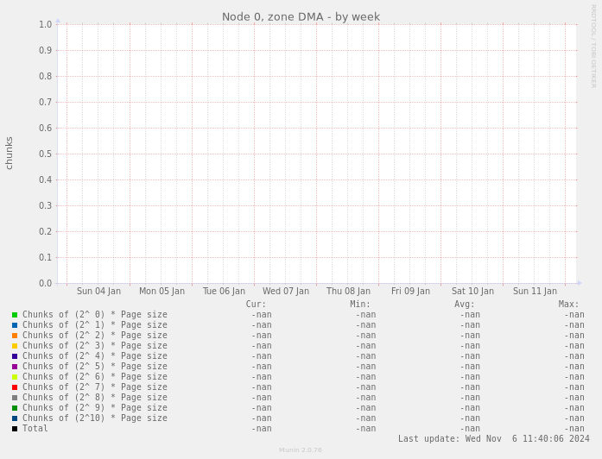Select the 'Chunks of (2^ 6) * Page size' legend label
602x459 pixels.
pyautogui.click(x=95, y=377)
